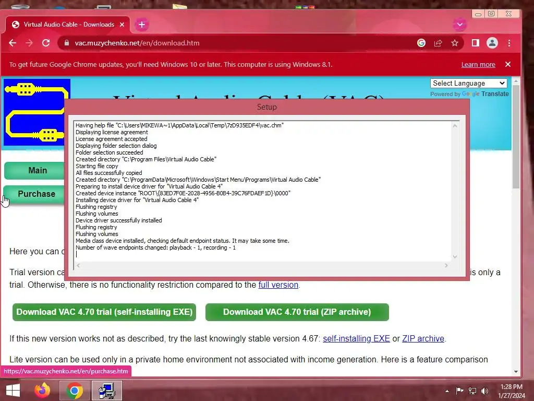Click Setup log horizontal scroll right arrow
Image resolution: width=534 pixels, height=401 pixels.
click(x=446, y=265)
